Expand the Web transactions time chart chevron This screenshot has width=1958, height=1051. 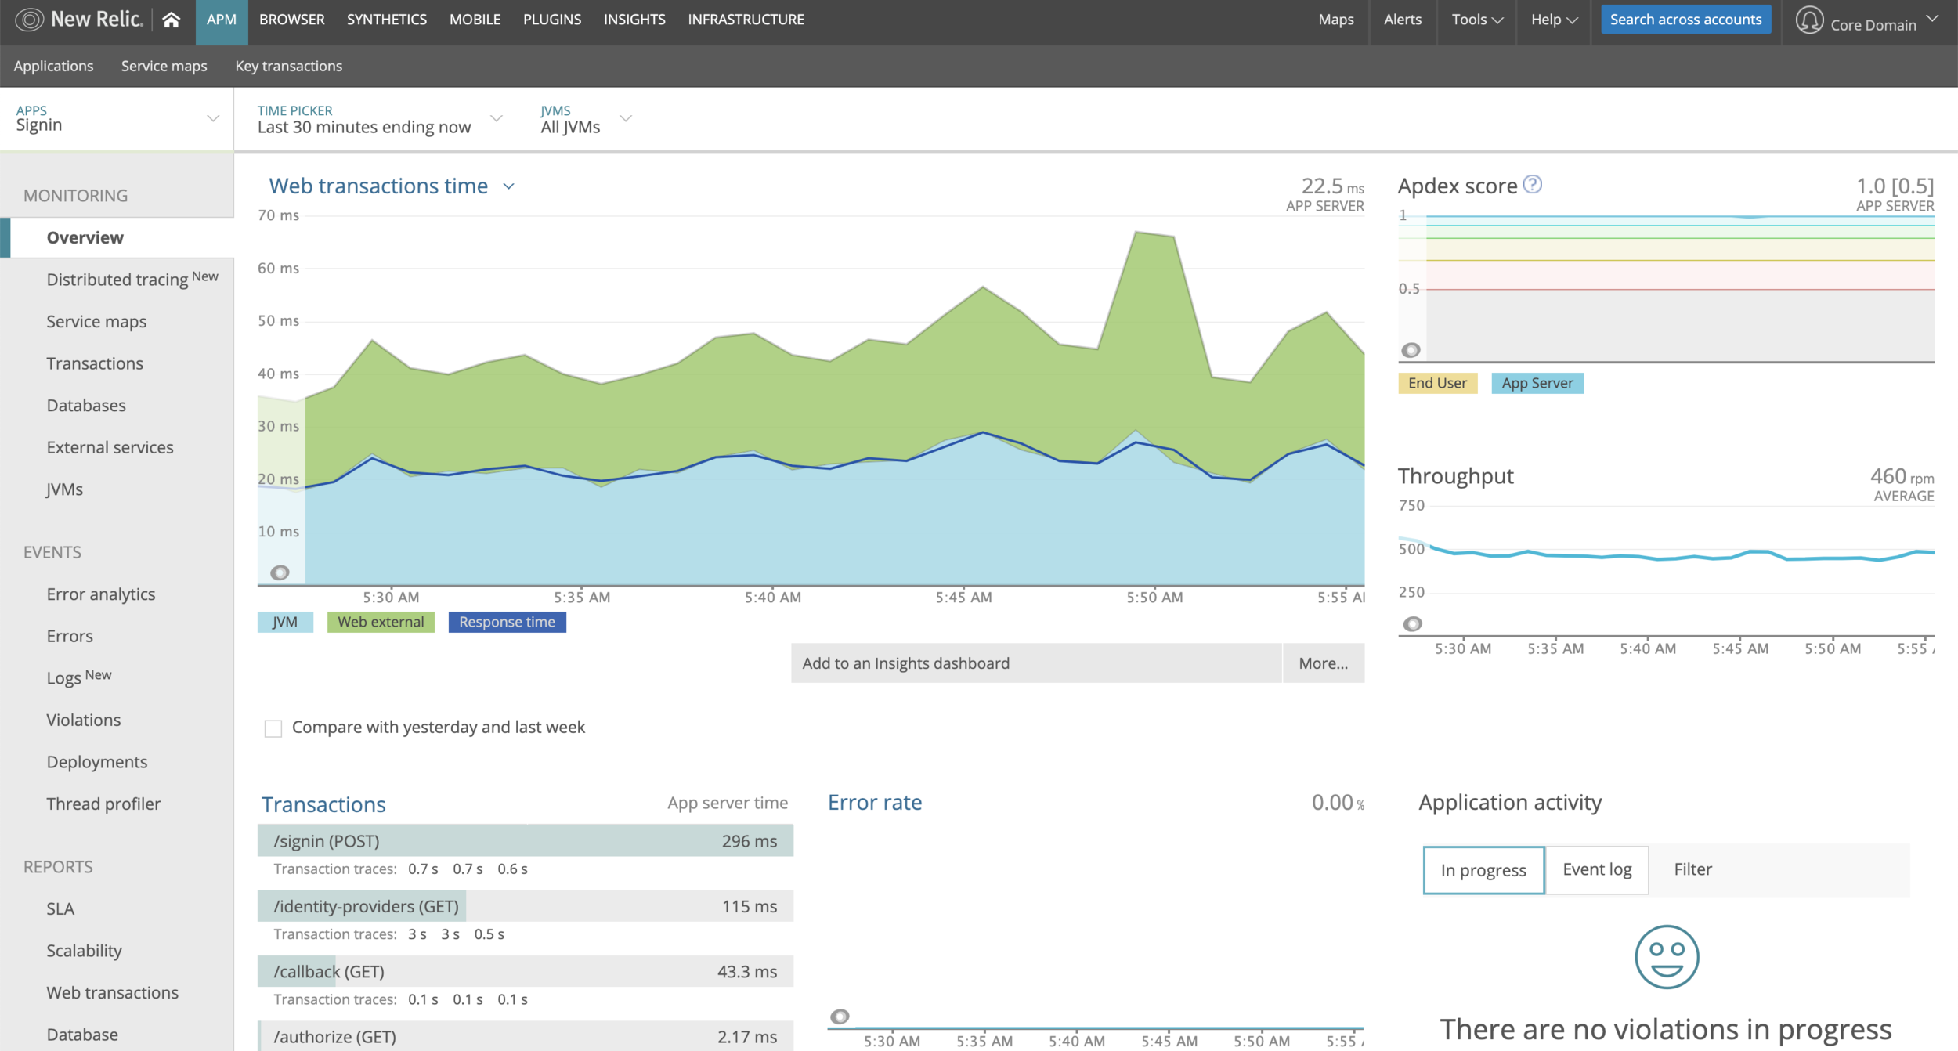tap(509, 186)
